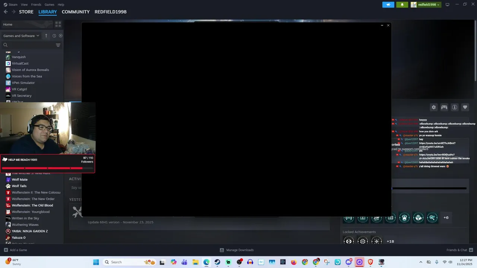Show +18 more locked achievements

390,241
